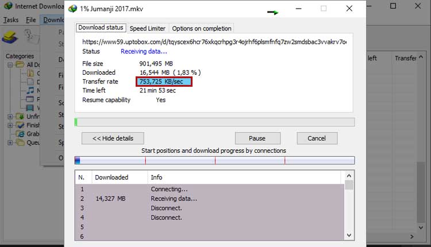Select the Grabber projects icon
This screenshot has height=247, width=431.
point(20,134)
